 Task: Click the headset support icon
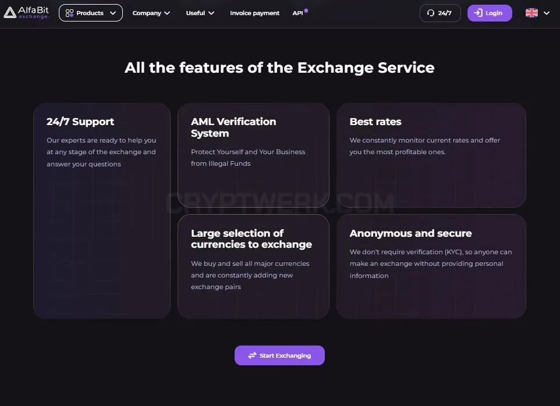431,13
